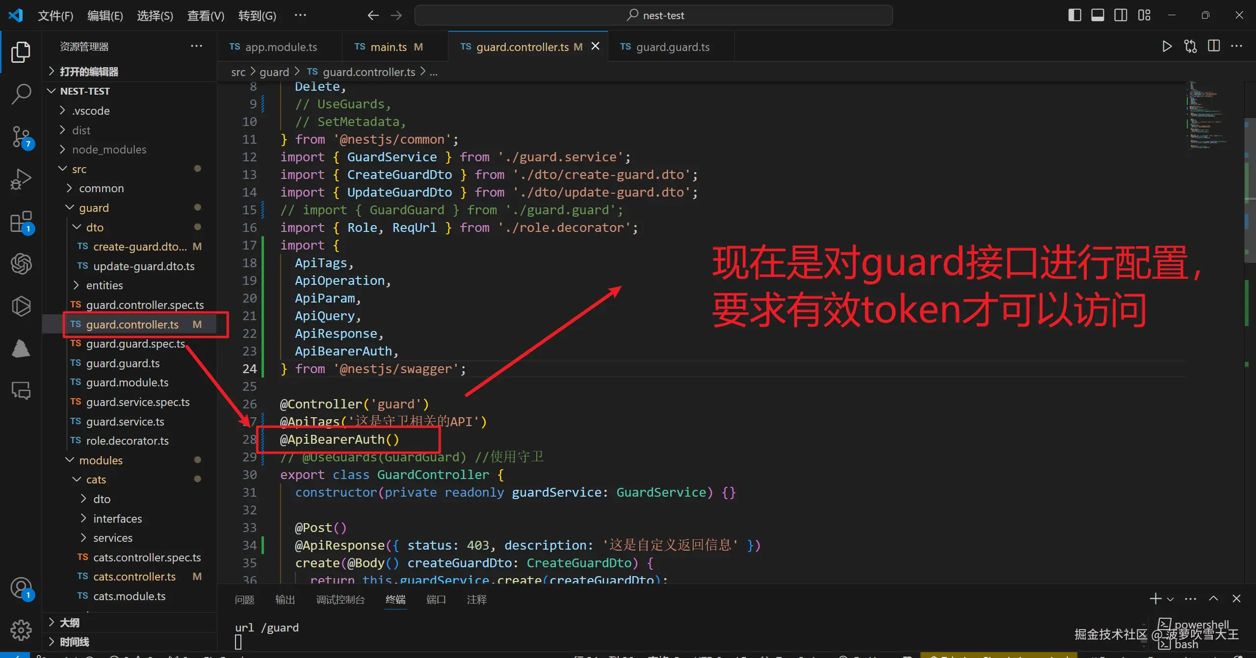Open the Settings gear in the activity bar

(x=21, y=630)
